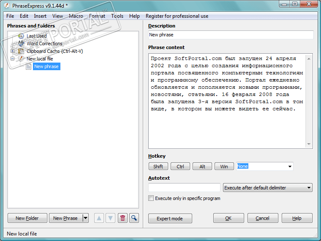Click the New local file icon
Viewport: 321px width, 241px height.
click(21, 59)
